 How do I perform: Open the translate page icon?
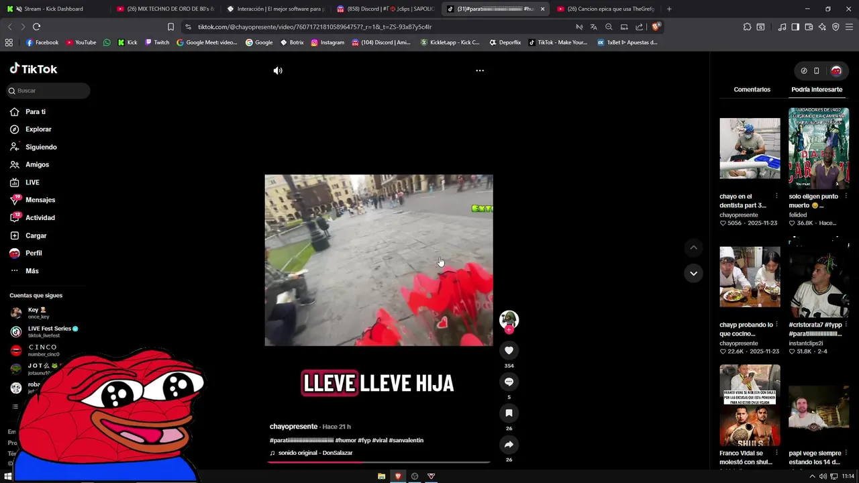pos(593,27)
